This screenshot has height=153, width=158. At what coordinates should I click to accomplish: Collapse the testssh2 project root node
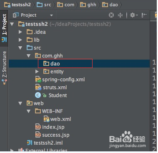12,24
